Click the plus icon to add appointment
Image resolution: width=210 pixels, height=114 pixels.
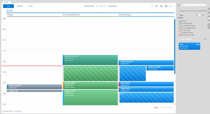coord(152,6)
